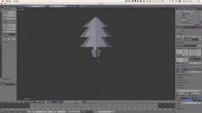This screenshot has width=202, height=113.
Task: Open the editor type selector in the top header
Action: (x=3, y=6)
